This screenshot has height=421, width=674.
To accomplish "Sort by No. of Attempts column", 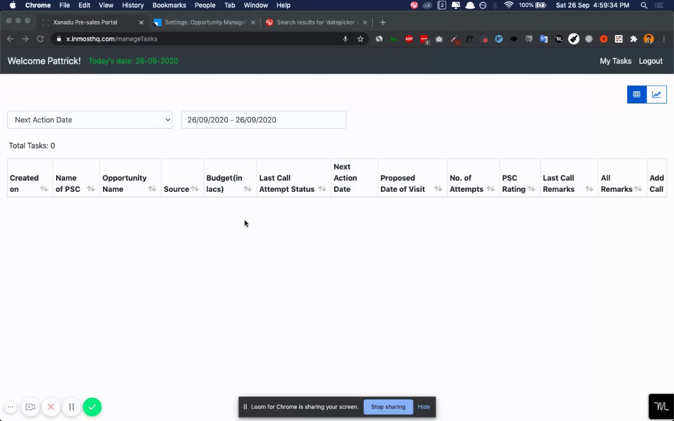I will click(x=490, y=189).
